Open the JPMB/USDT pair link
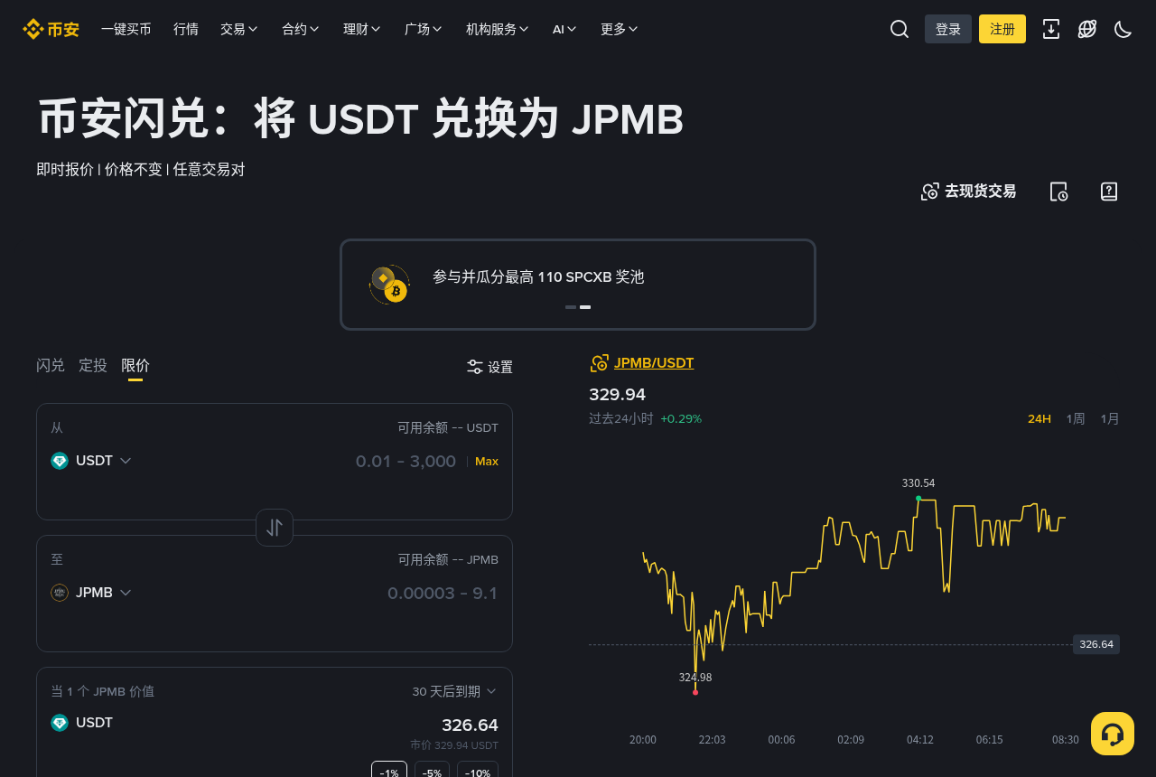The height and width of the screenshot is (777, 1156). (x=654, y=363)
